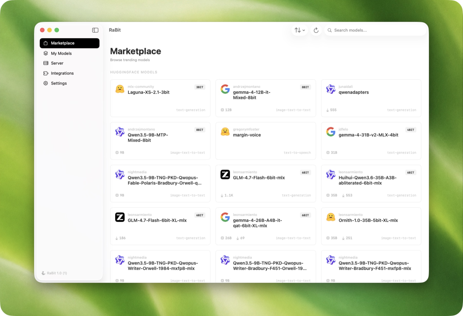The image size is (463, 316).
Task: Click the Integrations plug icon
Action: pyautogui.click(x=46, y=73)
